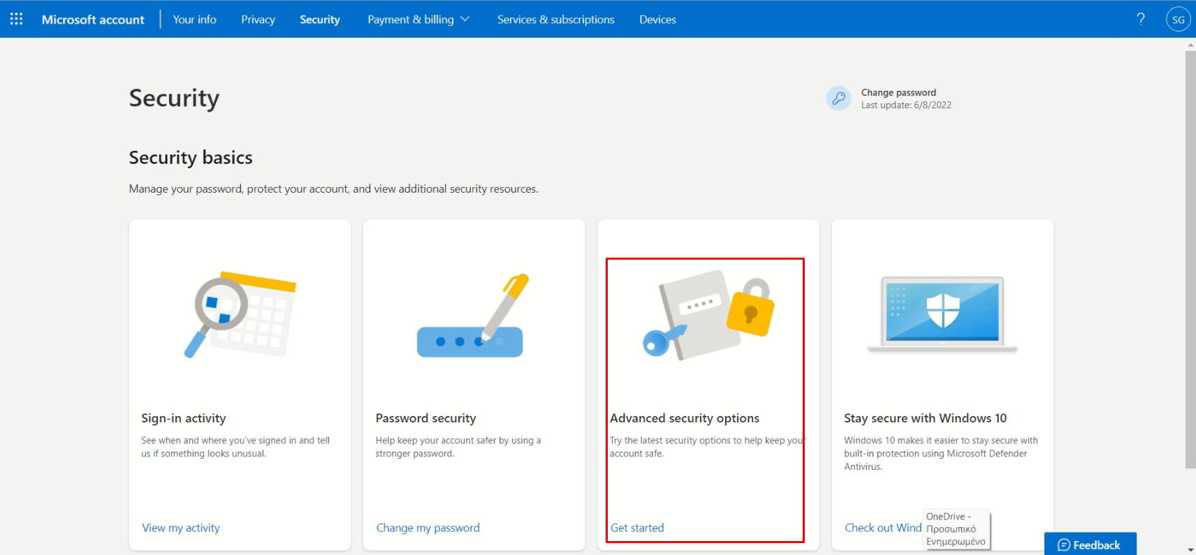Image resolution: width=1196 pixels, height=555 pixels.
Task: Open the Devices tab
Action: tap(657, 20)
